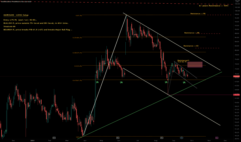Select the red Resistance#1 zone rectangle
The height and width of the screenshot is (142, 241).
click(195, 65)
